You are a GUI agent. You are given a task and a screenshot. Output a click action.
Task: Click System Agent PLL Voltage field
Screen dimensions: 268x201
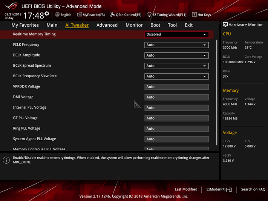176,139
